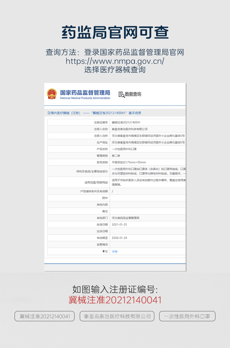Screen dimensions: 230x348
Task: Select the 型号规格 value 平面耳挂式175mm×95mm
Action: click(129, 162)
